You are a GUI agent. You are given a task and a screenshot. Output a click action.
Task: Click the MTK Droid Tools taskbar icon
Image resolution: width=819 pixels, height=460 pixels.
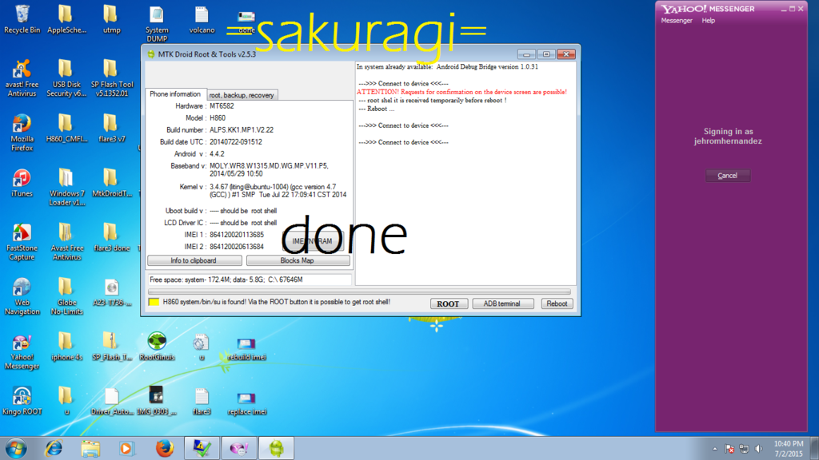[x=276, y=448]
